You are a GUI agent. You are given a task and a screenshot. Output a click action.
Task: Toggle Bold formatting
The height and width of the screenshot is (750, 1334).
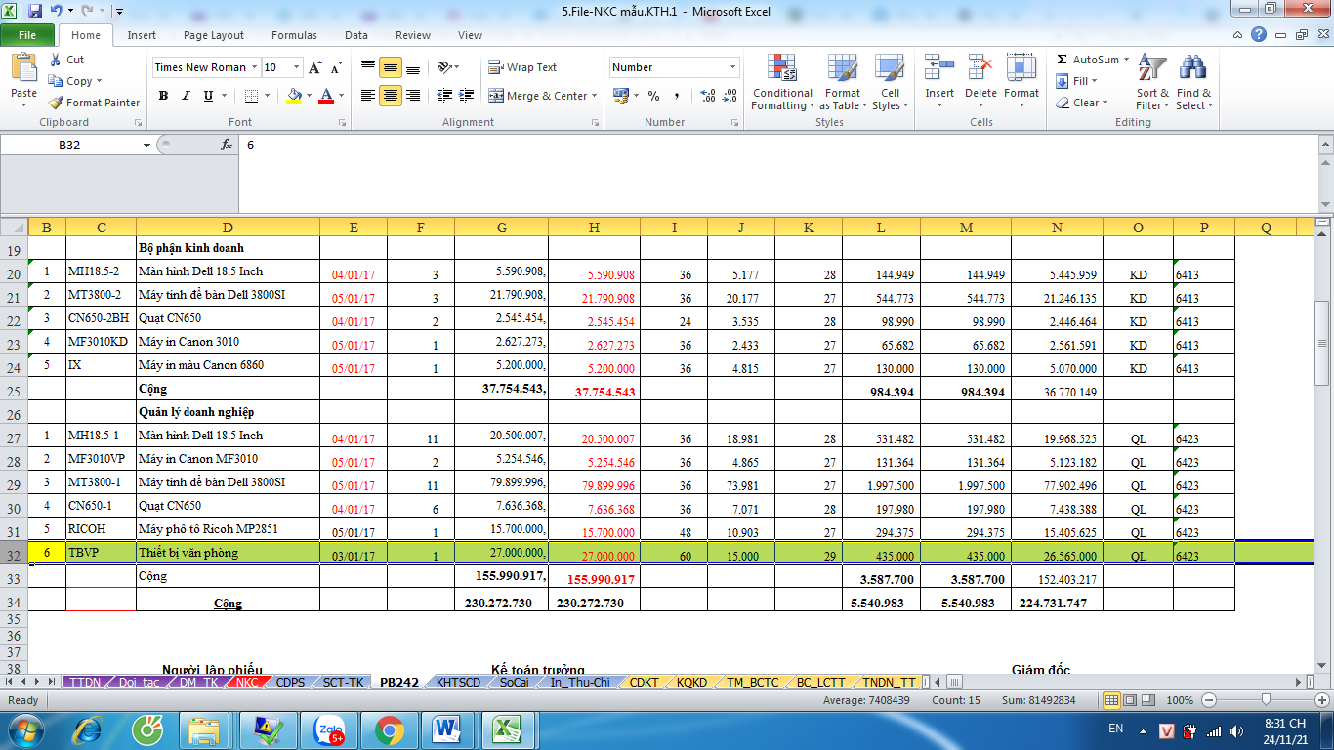[163, 96]
